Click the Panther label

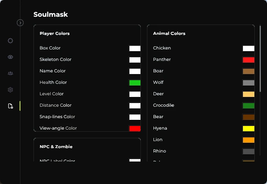click(x=162, y=59)
